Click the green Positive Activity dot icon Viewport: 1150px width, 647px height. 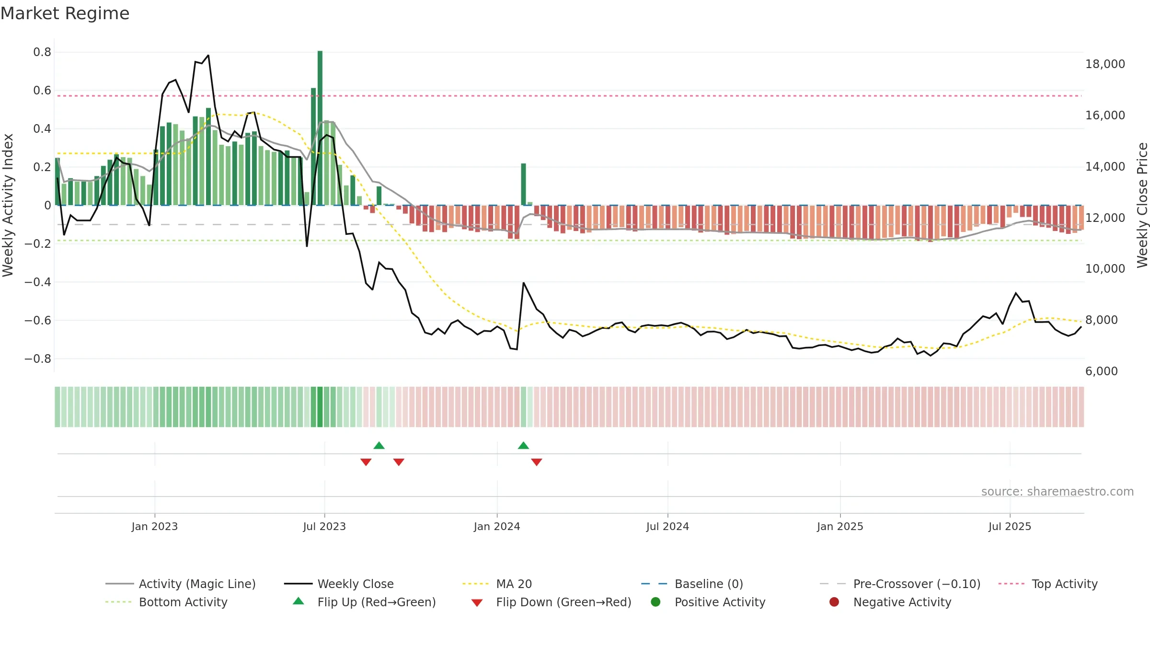point(655,602)
